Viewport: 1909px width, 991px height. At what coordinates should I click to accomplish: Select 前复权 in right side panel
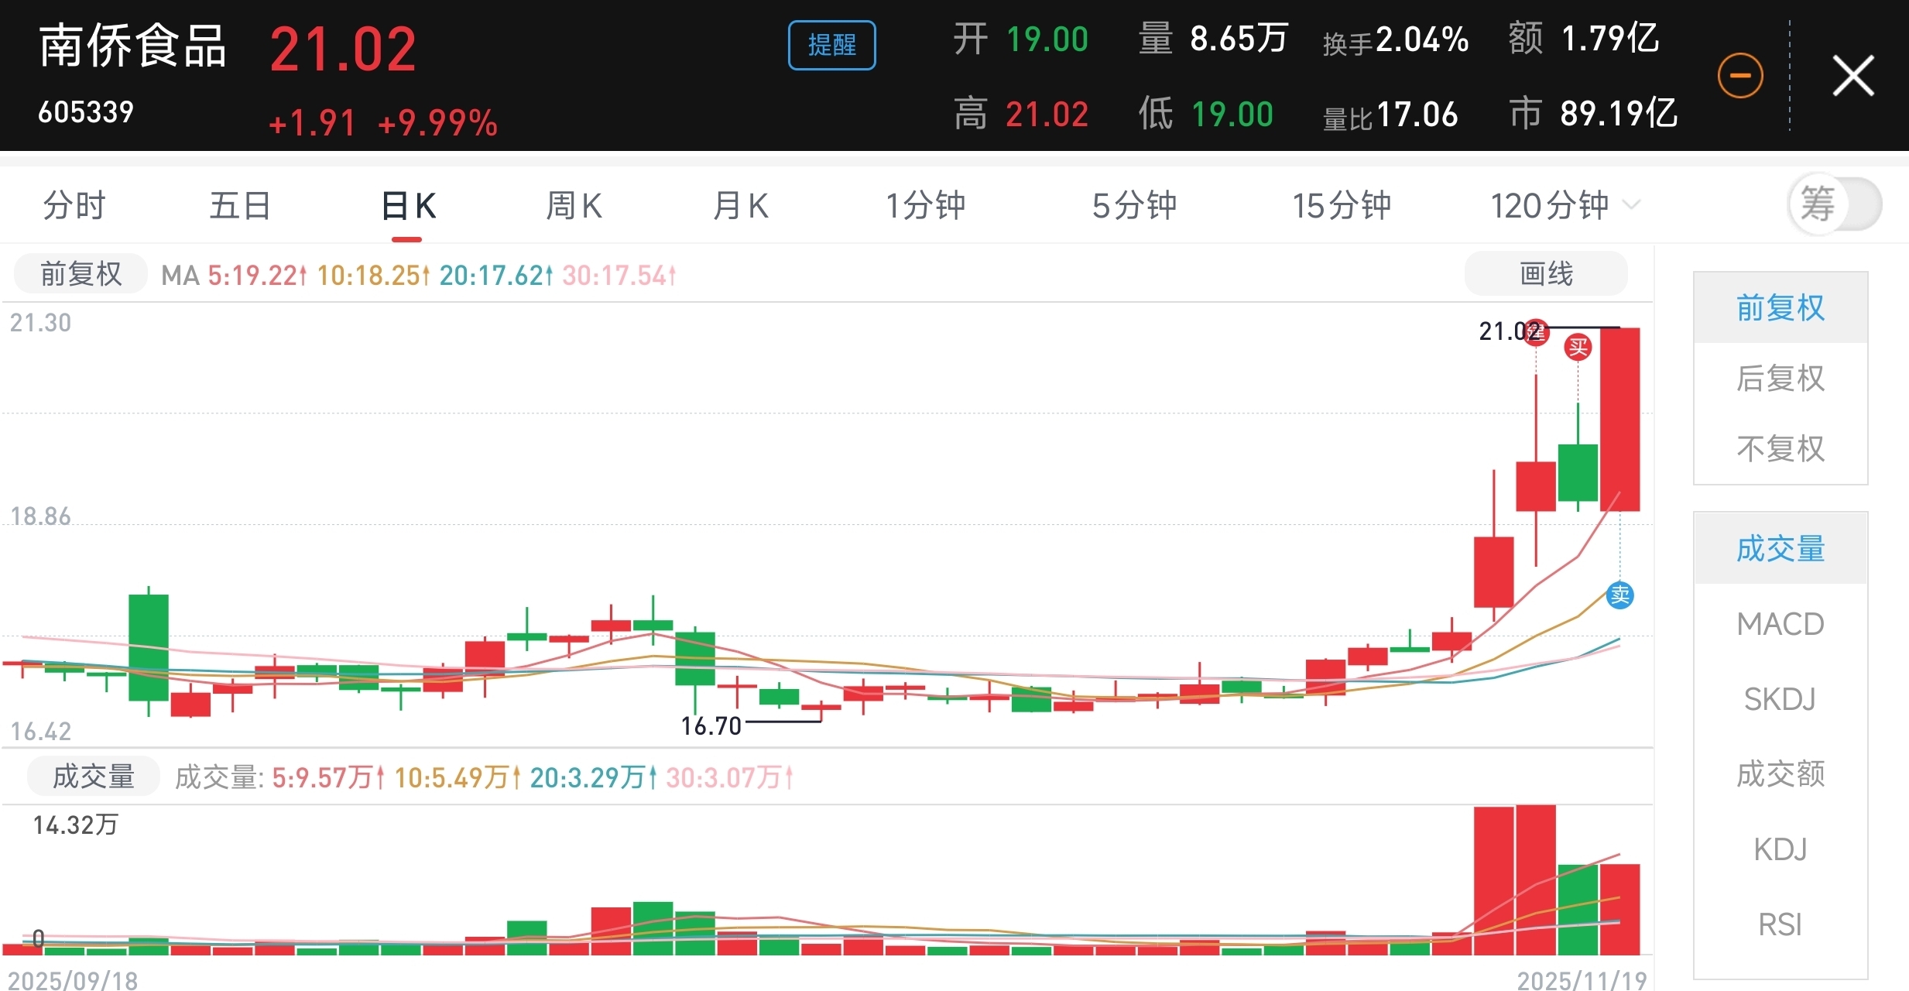1780,308
